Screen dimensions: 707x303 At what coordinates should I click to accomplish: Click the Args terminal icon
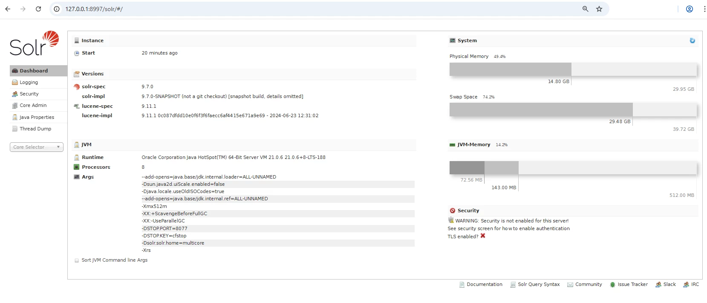pyautogui.click(x=77, y=177)
